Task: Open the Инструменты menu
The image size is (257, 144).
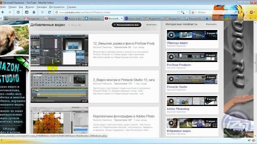Action: pyautogui.click(x=57, y=7)
